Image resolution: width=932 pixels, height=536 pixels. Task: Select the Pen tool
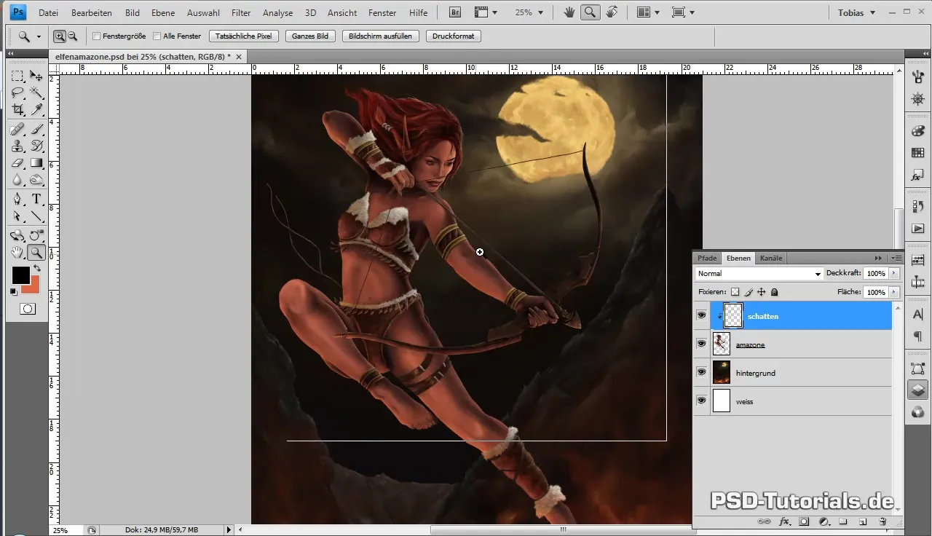tap(17, 199)
